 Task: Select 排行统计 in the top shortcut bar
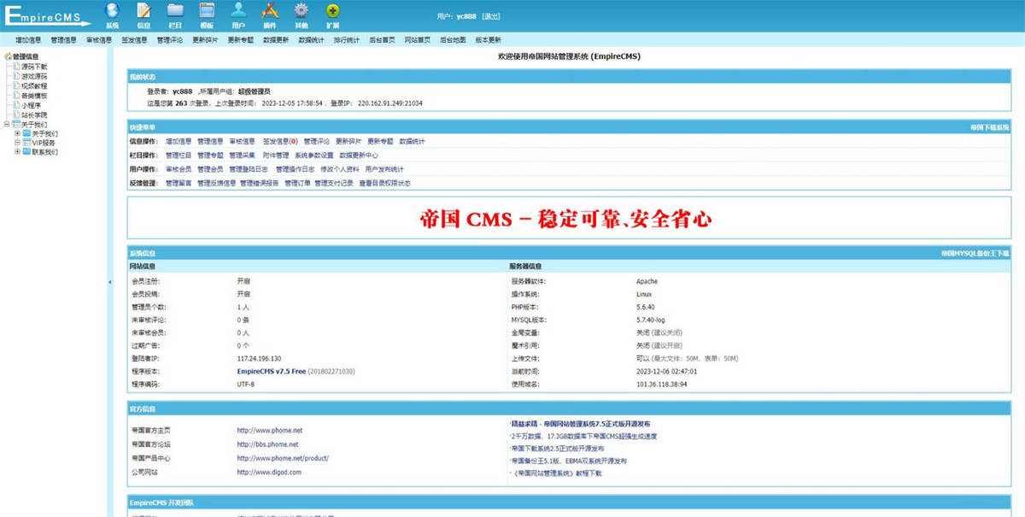pos(346,40)
